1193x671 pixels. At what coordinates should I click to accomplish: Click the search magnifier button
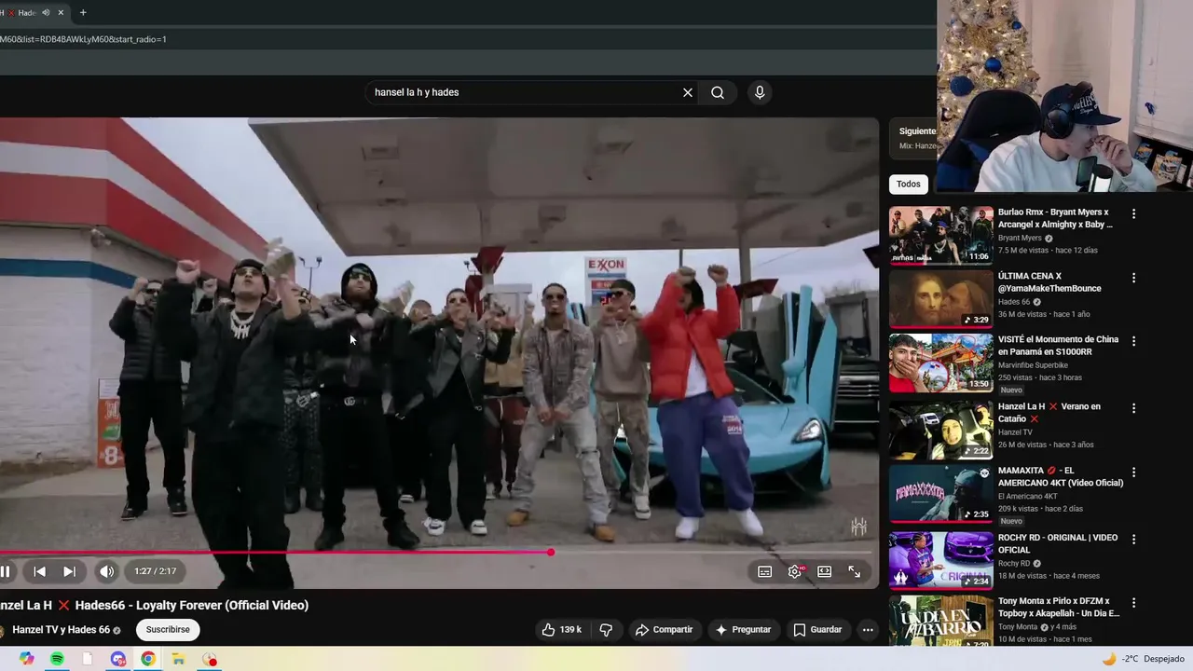click(x=718, y=92)
